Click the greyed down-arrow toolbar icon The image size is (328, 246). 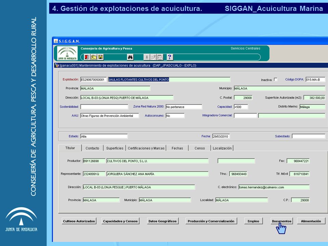(147, 57)
